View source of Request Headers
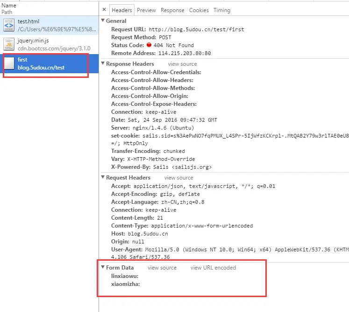The image size is (349, 312). click(x=179, y=178)
